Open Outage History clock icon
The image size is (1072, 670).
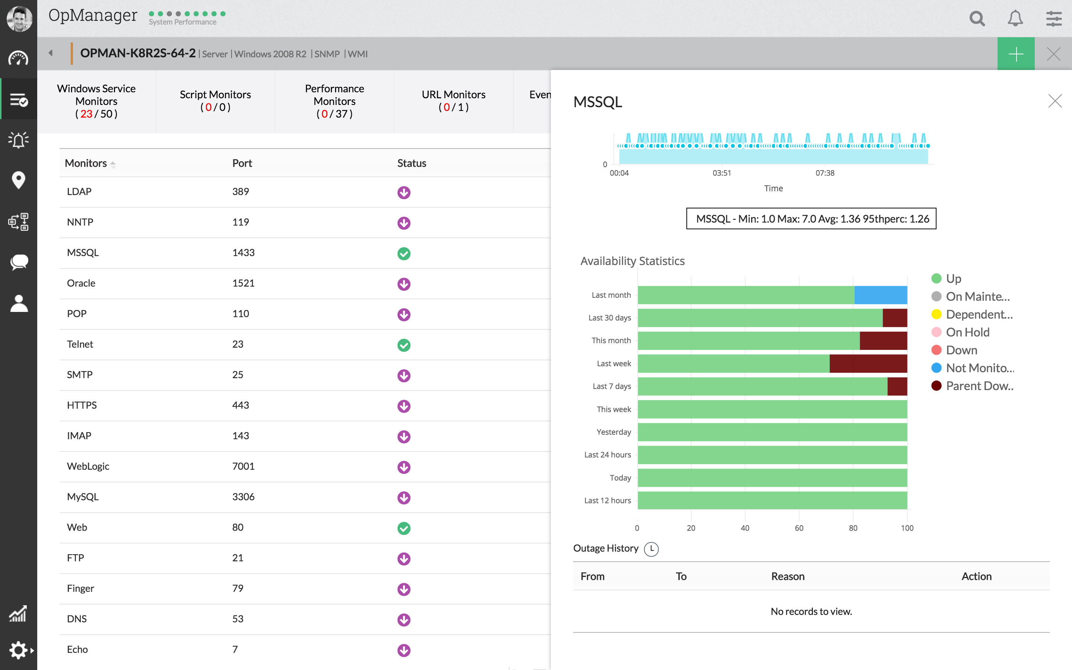click(651, 549)
